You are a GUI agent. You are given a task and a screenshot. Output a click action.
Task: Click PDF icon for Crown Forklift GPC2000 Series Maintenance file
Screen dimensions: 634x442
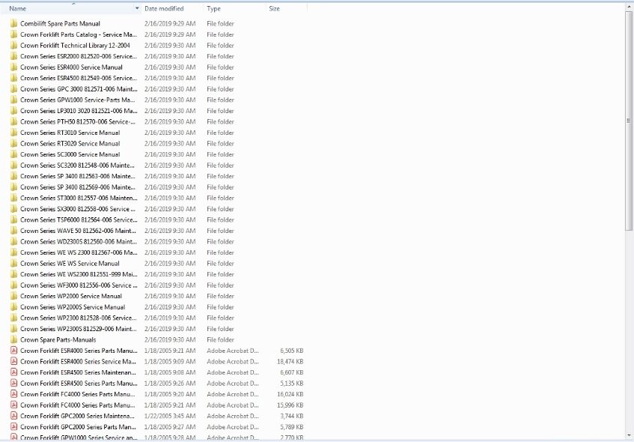coord(13,416)
